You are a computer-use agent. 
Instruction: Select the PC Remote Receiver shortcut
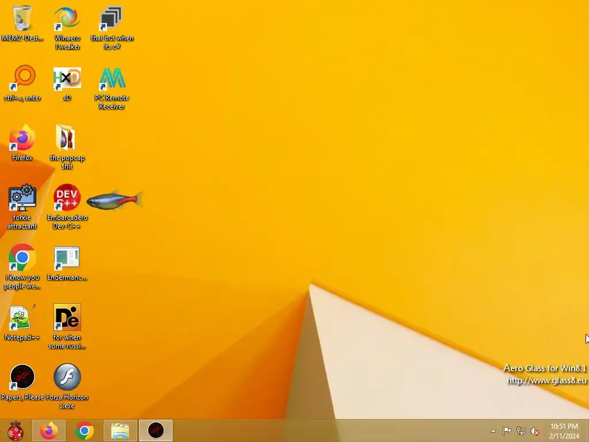point(112,88)
